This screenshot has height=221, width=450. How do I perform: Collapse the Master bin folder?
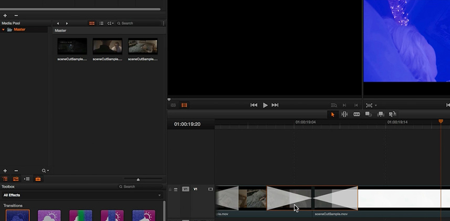point(4,29)
